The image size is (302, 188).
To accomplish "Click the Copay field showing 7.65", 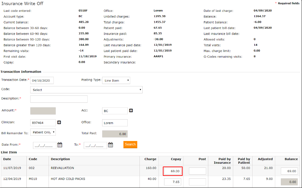I will click(x=173, y=182).
